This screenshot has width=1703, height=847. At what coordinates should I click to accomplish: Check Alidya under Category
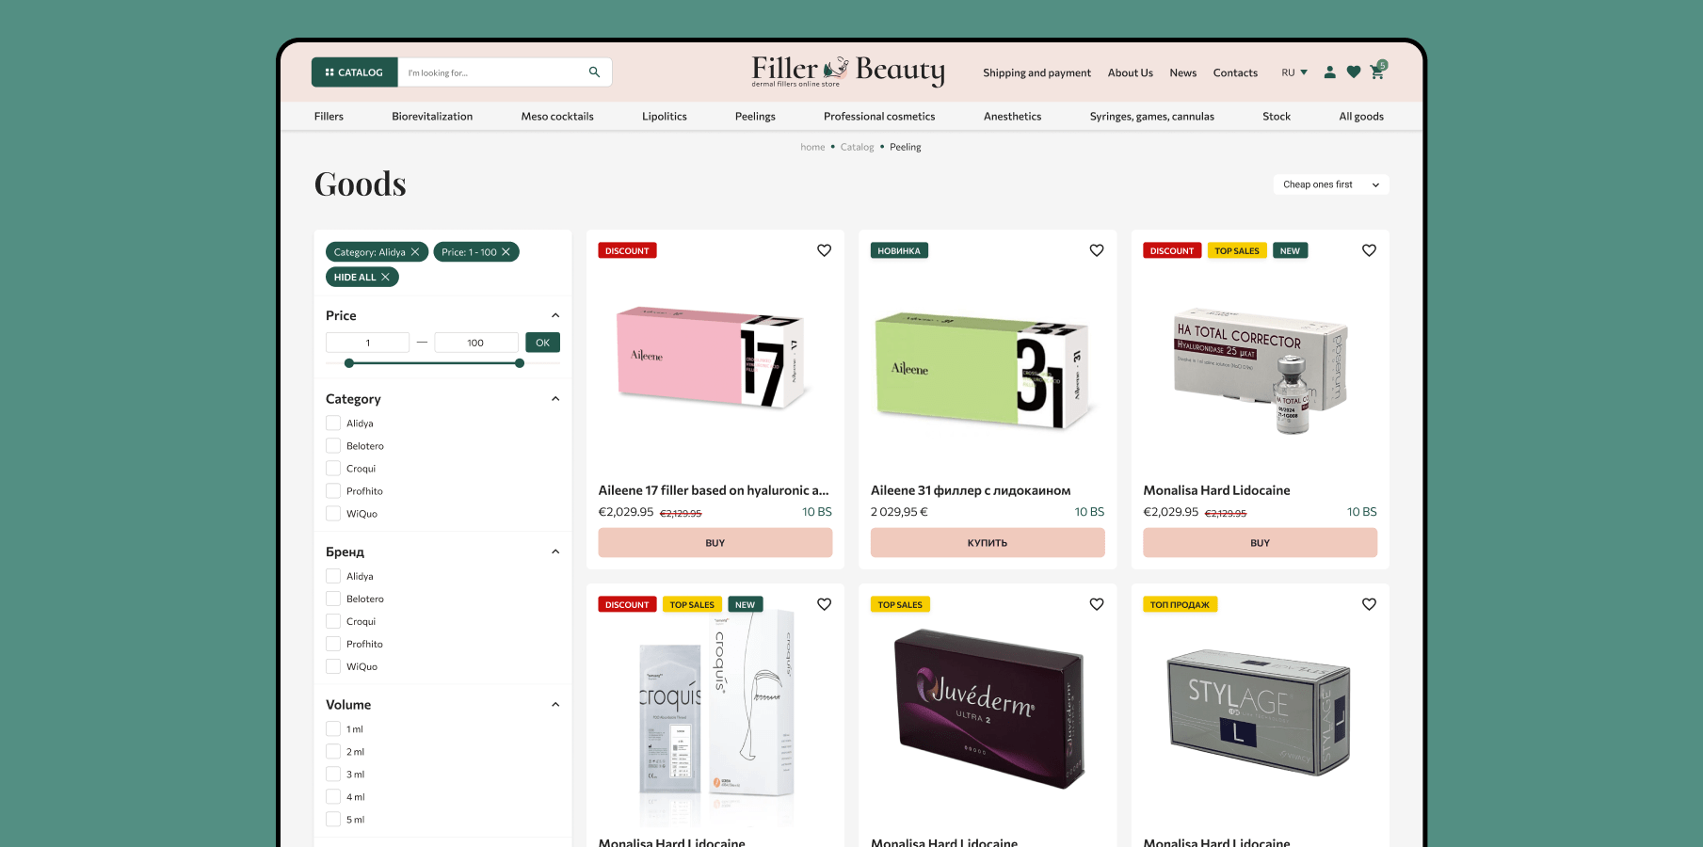tap(333, 423)
